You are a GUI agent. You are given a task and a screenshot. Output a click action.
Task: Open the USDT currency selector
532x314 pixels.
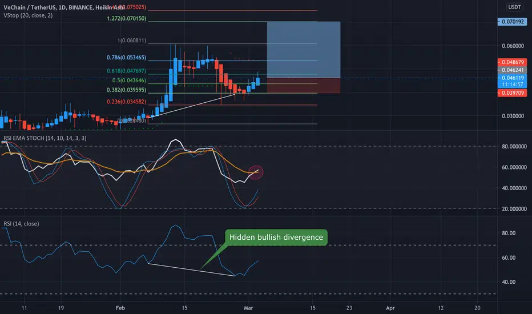click(514, 7)
